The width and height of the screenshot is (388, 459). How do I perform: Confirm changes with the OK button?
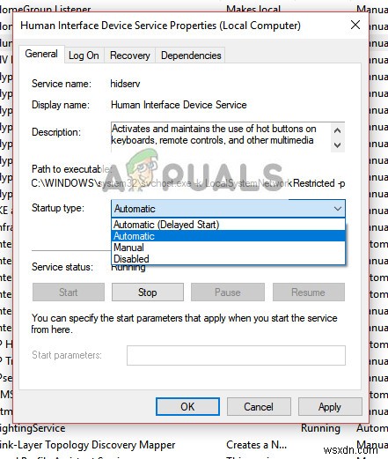click(x=187, y=407)
